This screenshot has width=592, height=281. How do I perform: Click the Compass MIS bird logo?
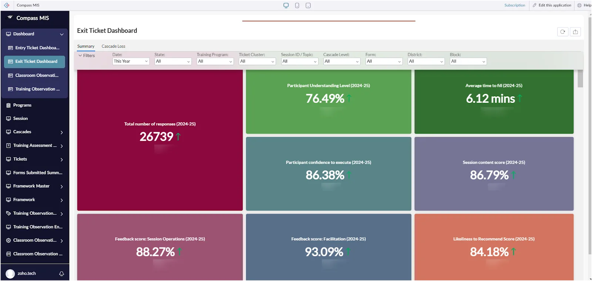(10, 17)
